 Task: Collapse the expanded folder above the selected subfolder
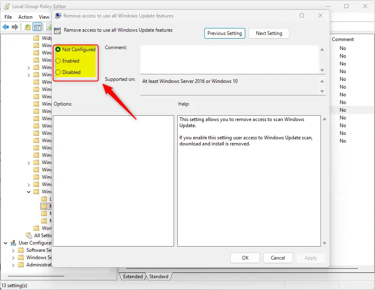[29, 192]
